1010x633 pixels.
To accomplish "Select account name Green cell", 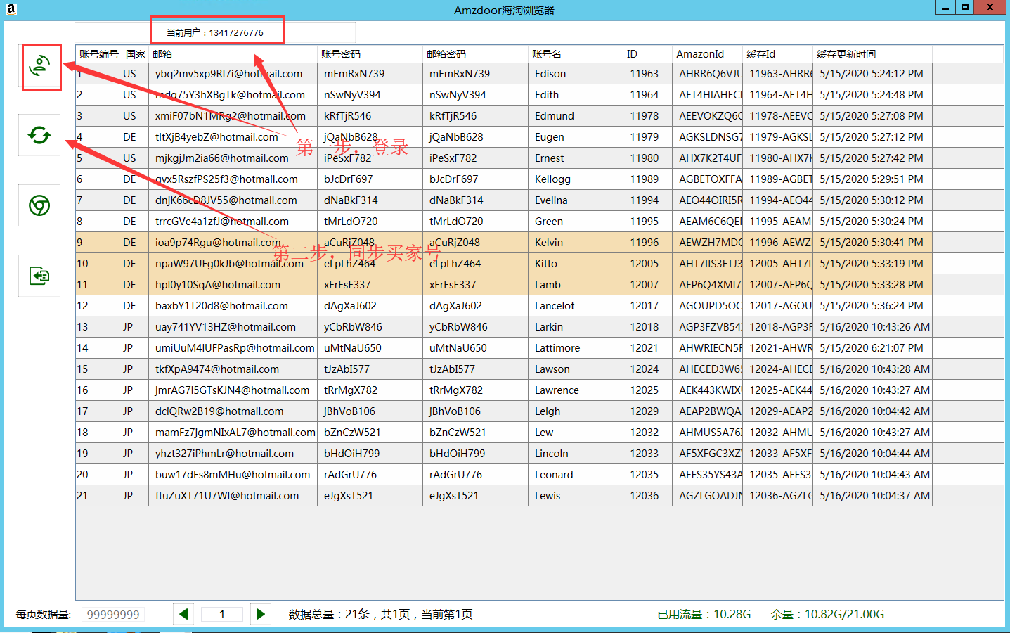I will coord(576,222).
